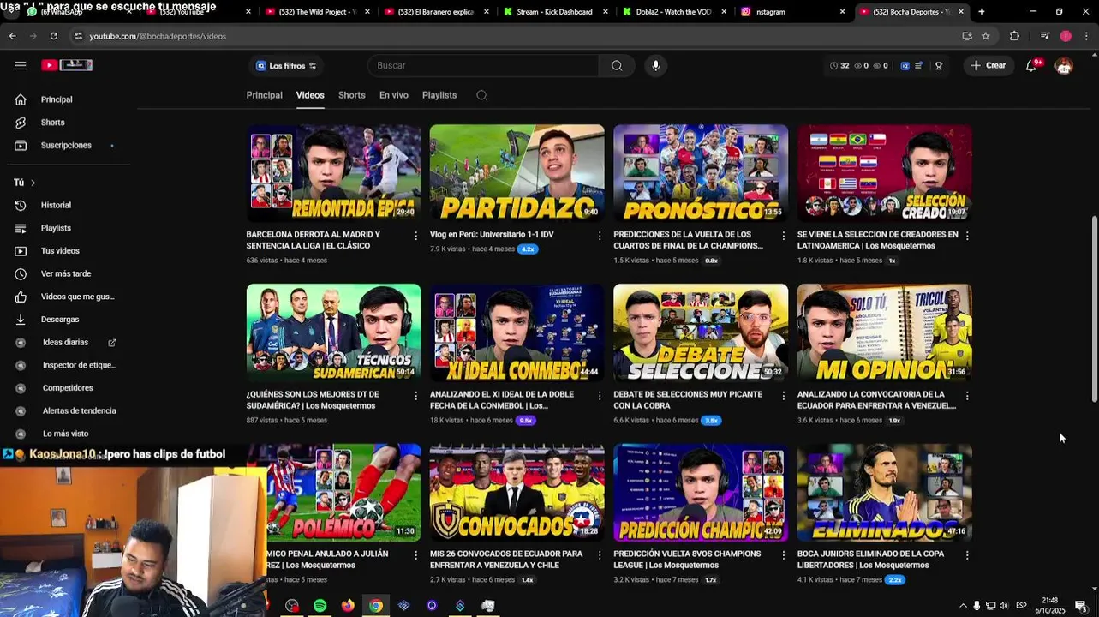Open Firefox from the taskbar
Screen dimensions: 1099x617
[x=348, y=606]
